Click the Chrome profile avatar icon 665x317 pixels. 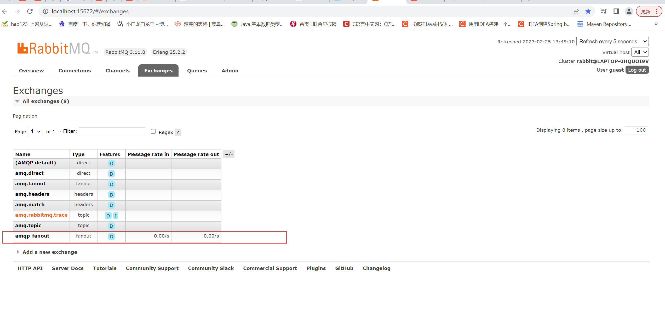629,11
